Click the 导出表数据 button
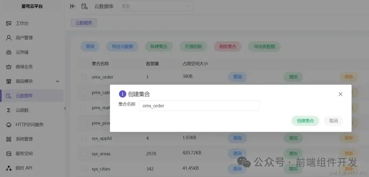The height and width of the screenshot is (177, 369). (264, 46)
